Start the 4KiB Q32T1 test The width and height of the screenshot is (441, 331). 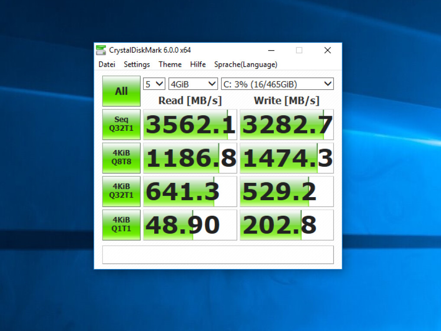[x=121, y=191]
